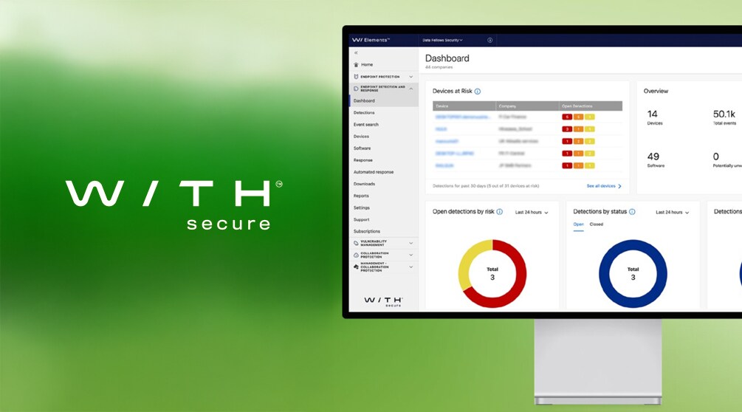The height and width of the screenshot is (412, 742).
Task: Click the Home icon in the sidebar
Action: (x=356, y=65)
